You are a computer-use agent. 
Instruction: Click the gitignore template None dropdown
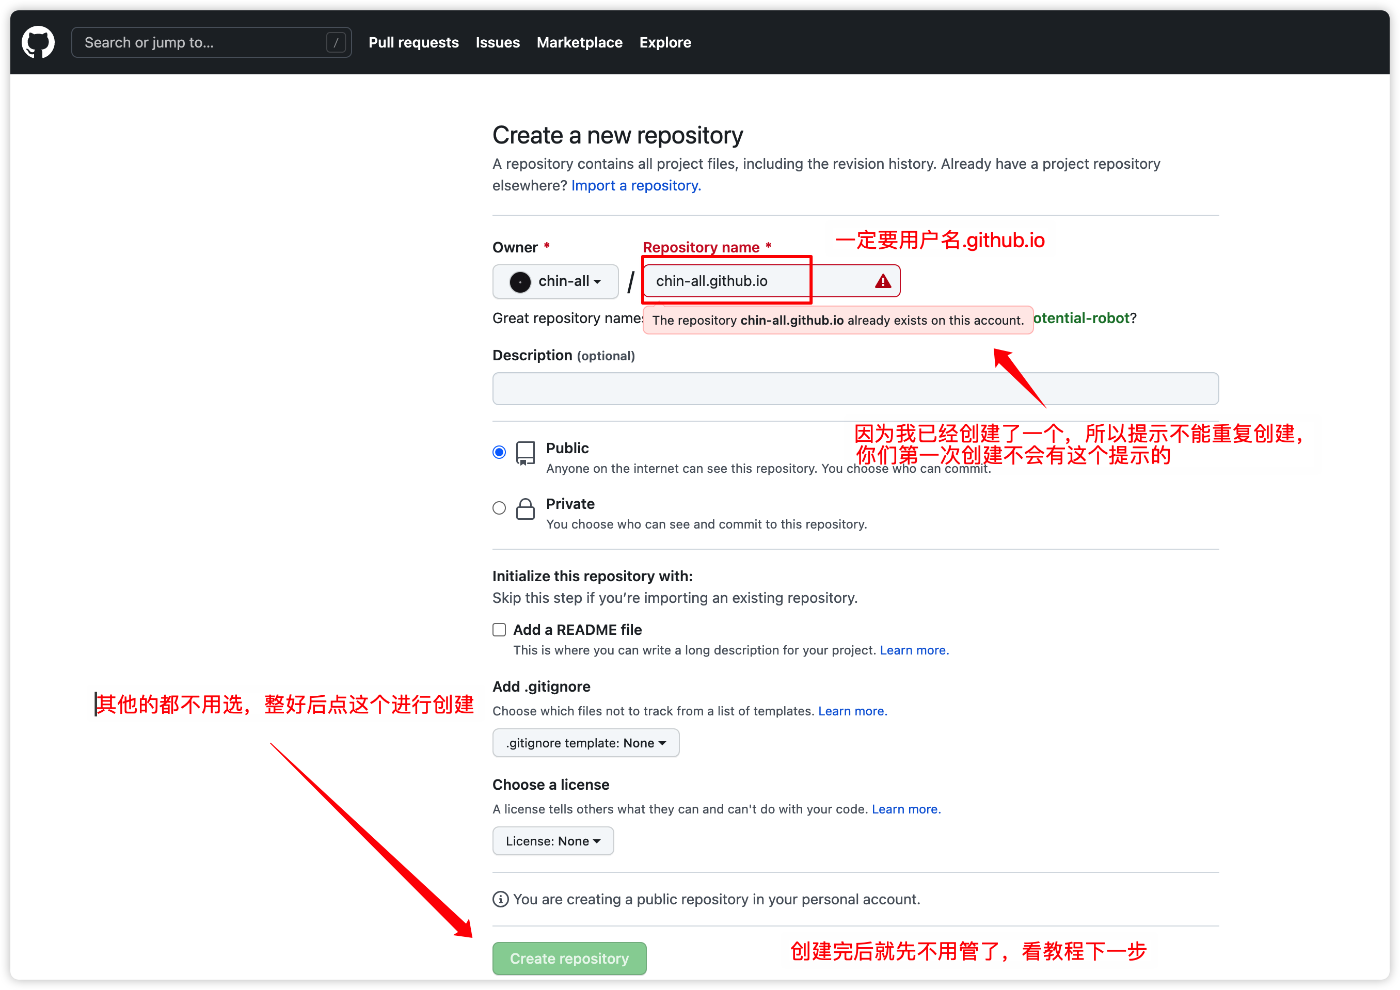coord(587,742)
